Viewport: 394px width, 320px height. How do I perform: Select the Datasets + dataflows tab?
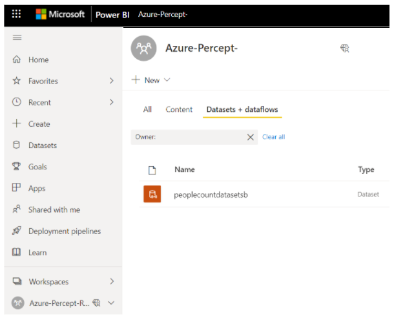coord(242,109)
